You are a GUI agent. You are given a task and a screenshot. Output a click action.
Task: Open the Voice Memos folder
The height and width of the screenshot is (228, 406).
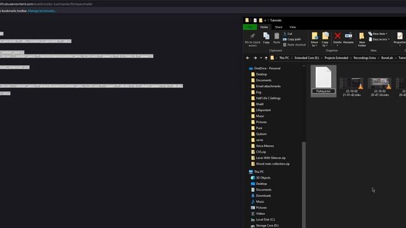[263, 146]
